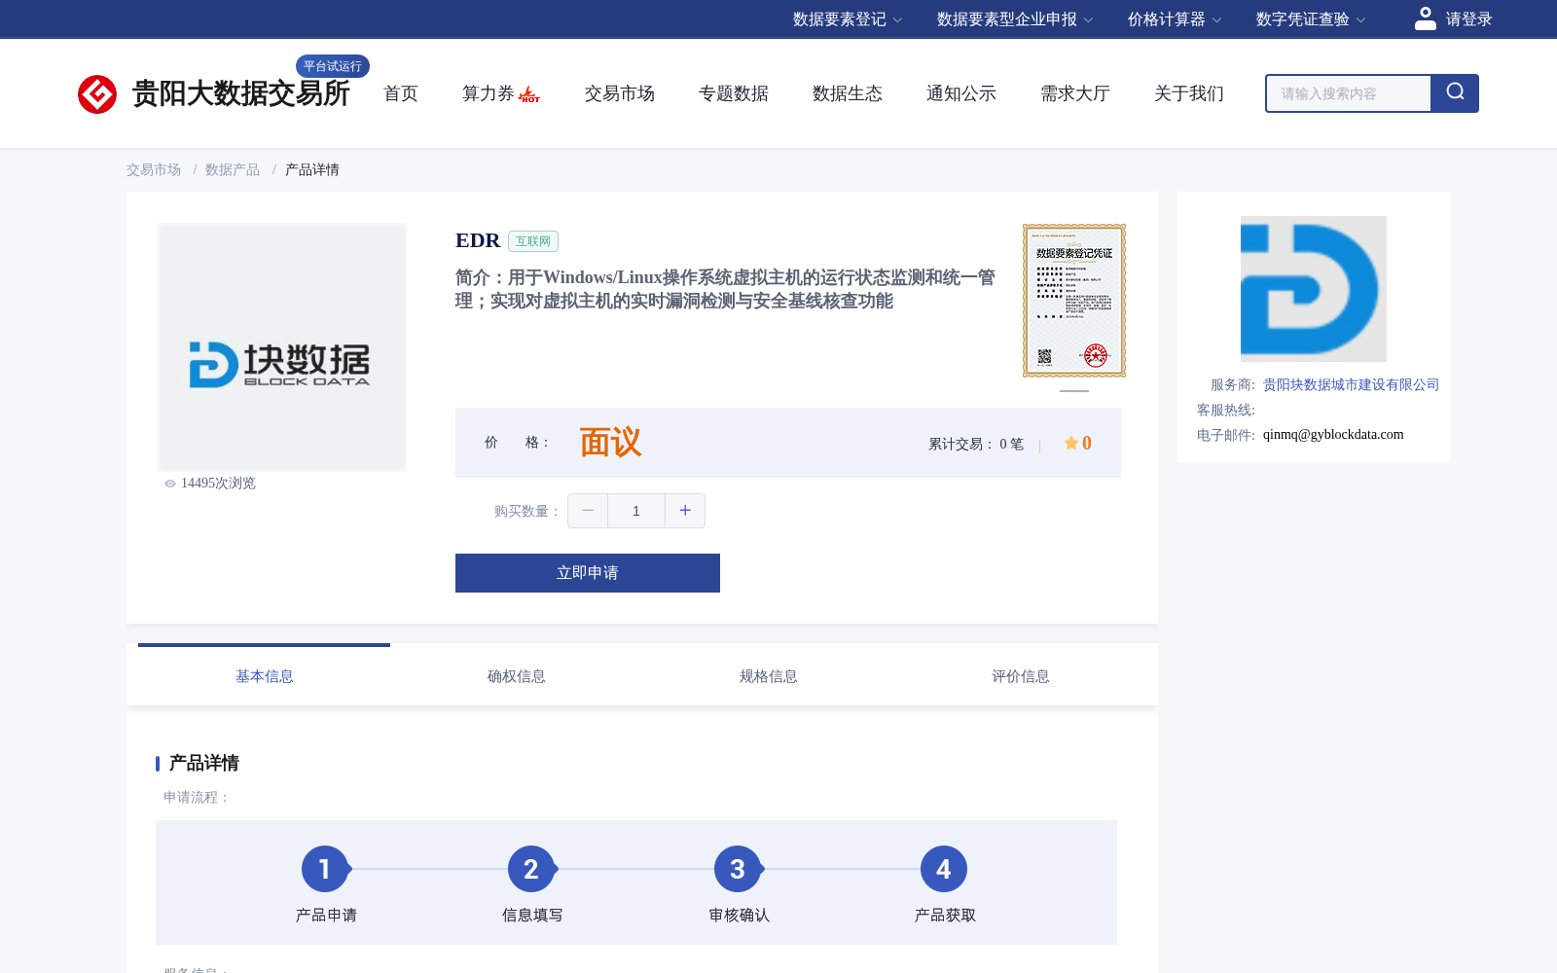
Task: Open the 需求大厅 nav item
Action: (x=1075, y=93)
